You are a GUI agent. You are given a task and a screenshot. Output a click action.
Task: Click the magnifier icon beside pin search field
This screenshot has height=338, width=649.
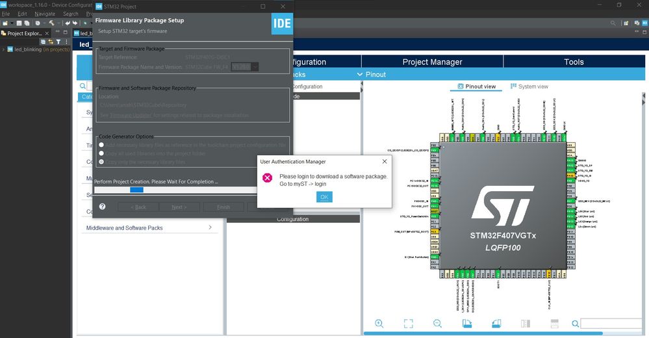pos(576,324)
